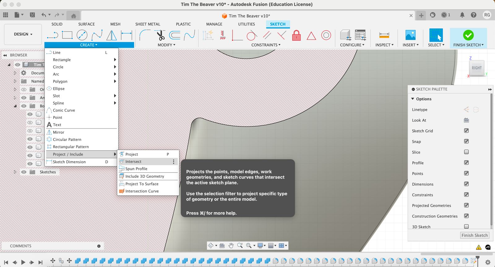Image resolution: width=495 pixels, height=267 pixels.
Task: Disable the Sketch Grid checkbox
Action: (x=466, y=131)
